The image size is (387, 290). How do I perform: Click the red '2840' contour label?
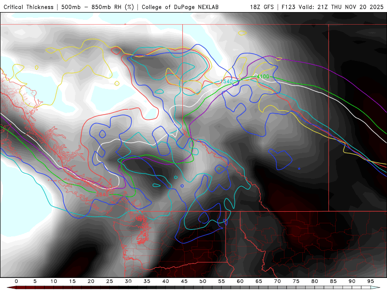pos(102,195)
